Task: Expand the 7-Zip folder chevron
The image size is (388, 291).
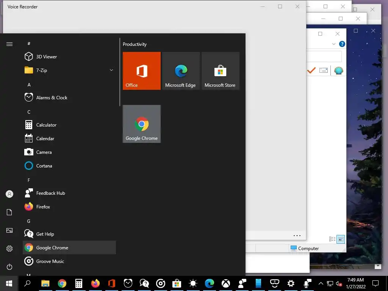Action: (x=111, y=70)
